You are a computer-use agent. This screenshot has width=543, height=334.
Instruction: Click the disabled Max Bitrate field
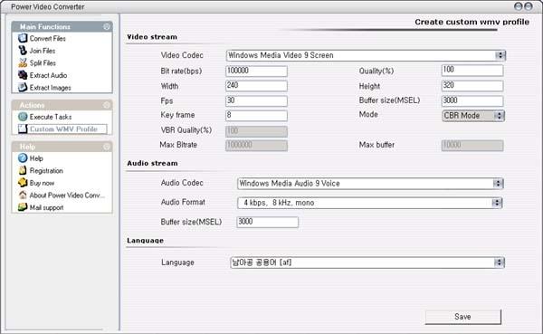(256, 145)
